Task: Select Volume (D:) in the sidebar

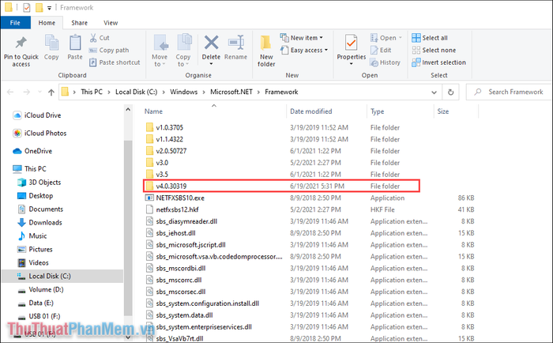Action: coord(41,289)
